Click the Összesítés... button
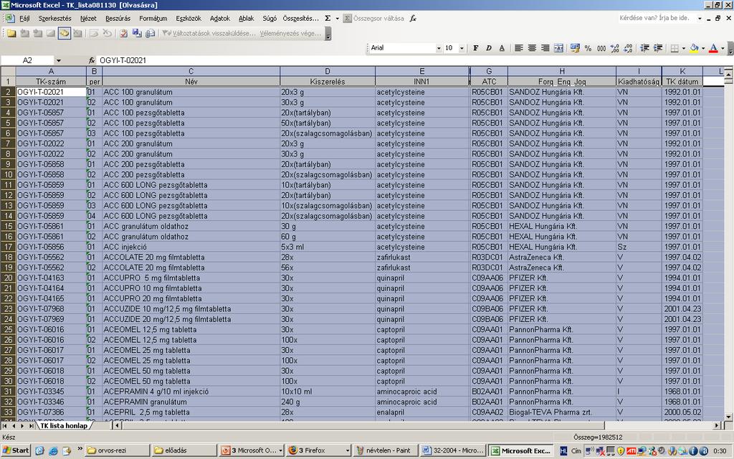Viewport: 734px width, 459px height. (300, 18)
